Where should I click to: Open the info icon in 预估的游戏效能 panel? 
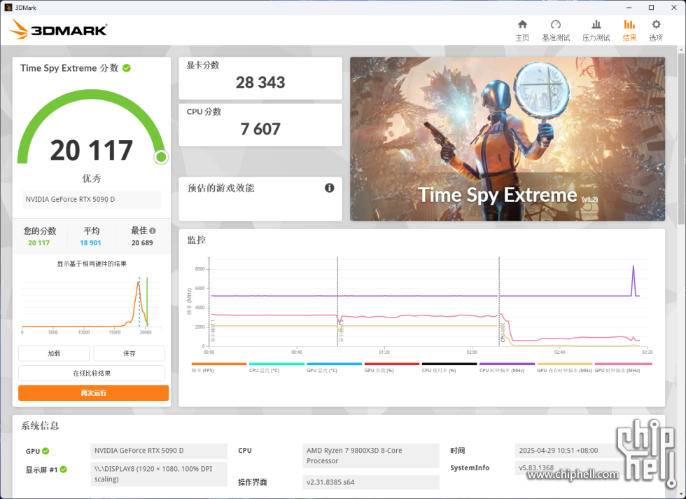pyautogui.click(x=330, y=188)
